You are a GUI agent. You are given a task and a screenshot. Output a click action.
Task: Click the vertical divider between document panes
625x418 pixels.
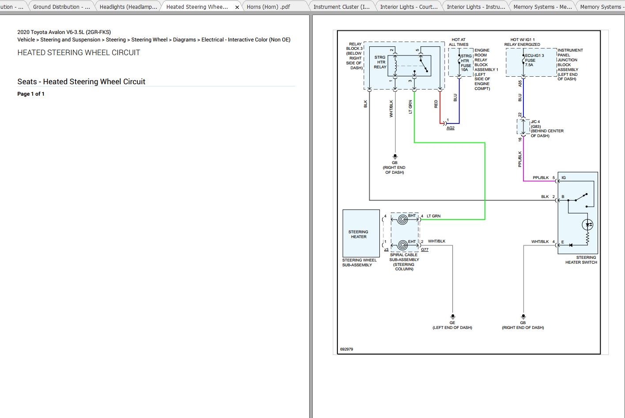pyautogui.click(x=311, y=216)
